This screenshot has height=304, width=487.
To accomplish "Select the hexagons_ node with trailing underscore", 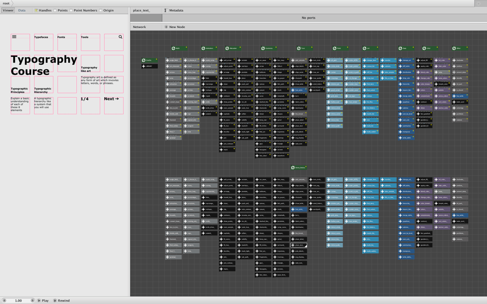I will [x=263, y=269].
